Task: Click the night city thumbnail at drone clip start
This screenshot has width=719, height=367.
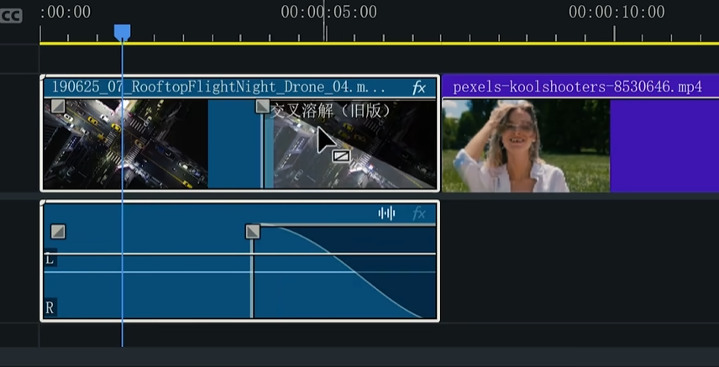Action: pos(124,147)
